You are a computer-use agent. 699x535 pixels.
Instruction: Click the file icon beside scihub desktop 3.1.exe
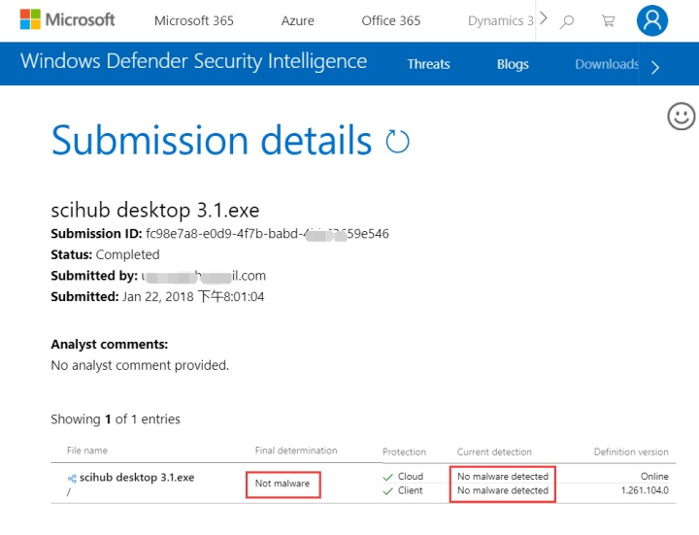click(x=72, y=479)
